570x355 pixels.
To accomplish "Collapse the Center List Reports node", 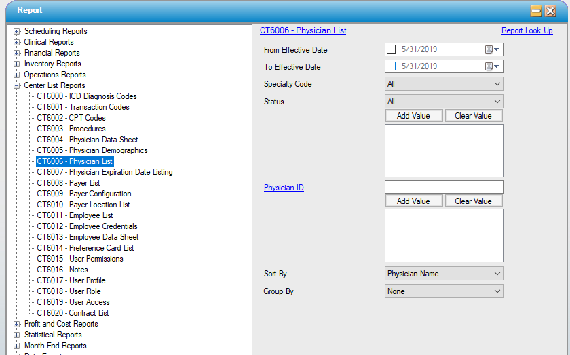I will [x=17, y=85].
